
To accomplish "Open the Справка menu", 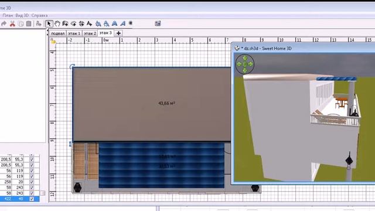I will [x=39, y=15].
